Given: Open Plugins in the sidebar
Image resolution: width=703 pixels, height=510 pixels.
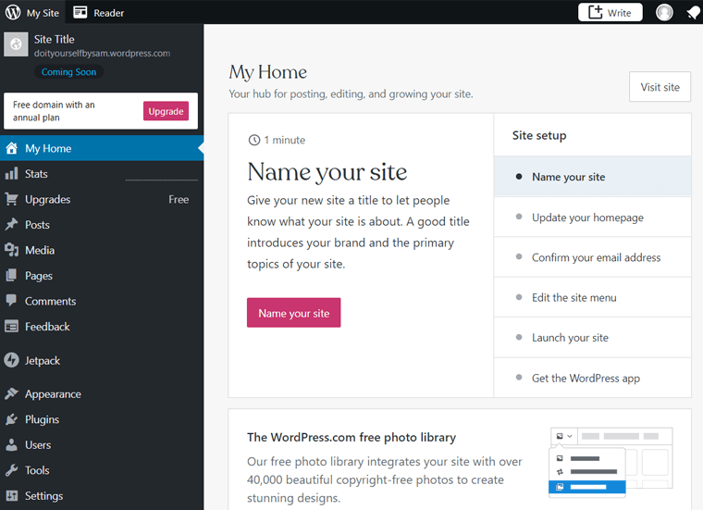Looking at the screenshot, I should [42, 419].
